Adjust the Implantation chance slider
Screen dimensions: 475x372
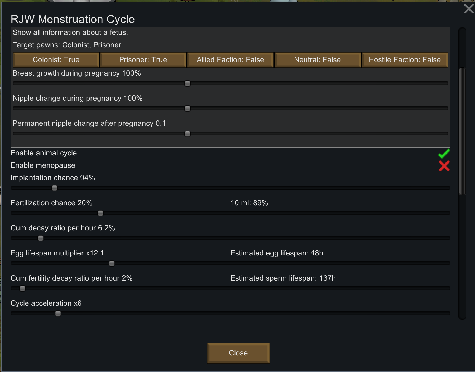click(x=54, y=188)
